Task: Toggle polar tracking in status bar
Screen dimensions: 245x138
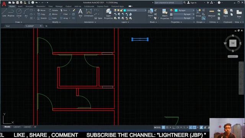Action: 178,127
